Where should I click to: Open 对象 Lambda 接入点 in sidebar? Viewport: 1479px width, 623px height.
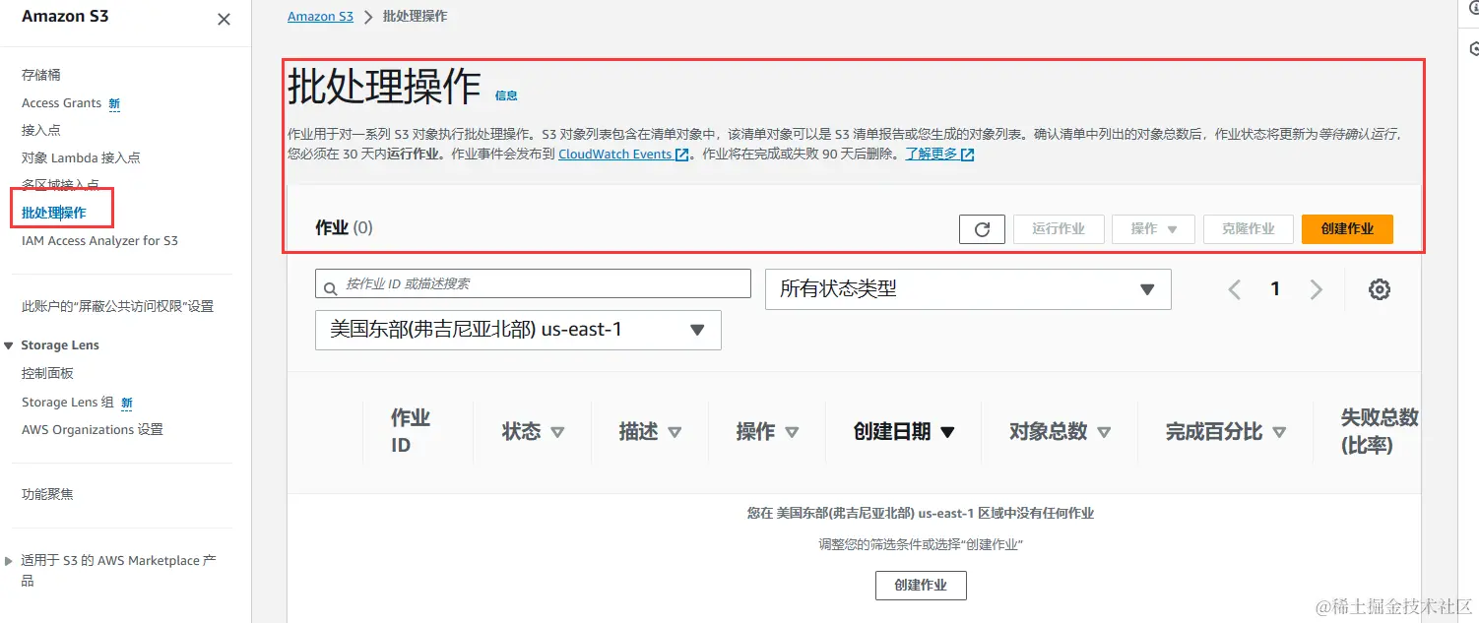click(81, 157)
